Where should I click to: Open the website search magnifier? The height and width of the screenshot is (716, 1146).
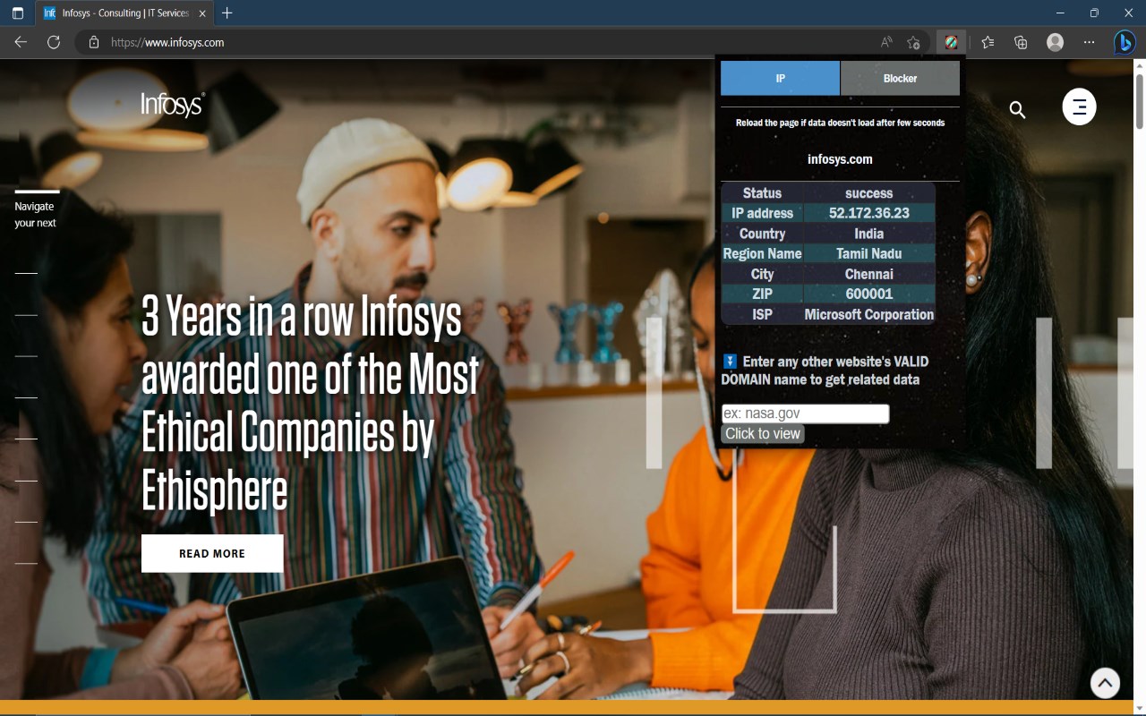(x=1017, y=109)
